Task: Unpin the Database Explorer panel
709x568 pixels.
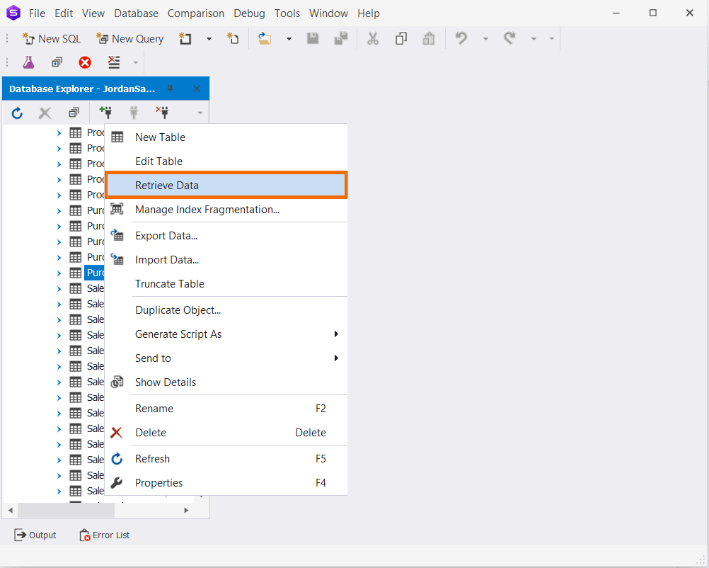Action: pos(170,88)
